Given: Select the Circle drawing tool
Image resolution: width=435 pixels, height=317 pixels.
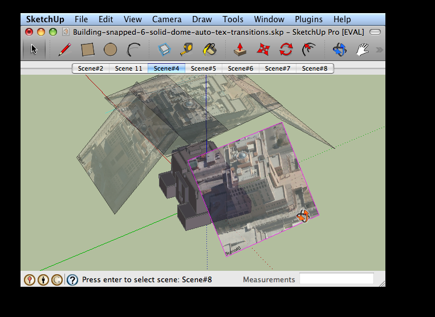Looking at the screenshot, I should (110, 50).
